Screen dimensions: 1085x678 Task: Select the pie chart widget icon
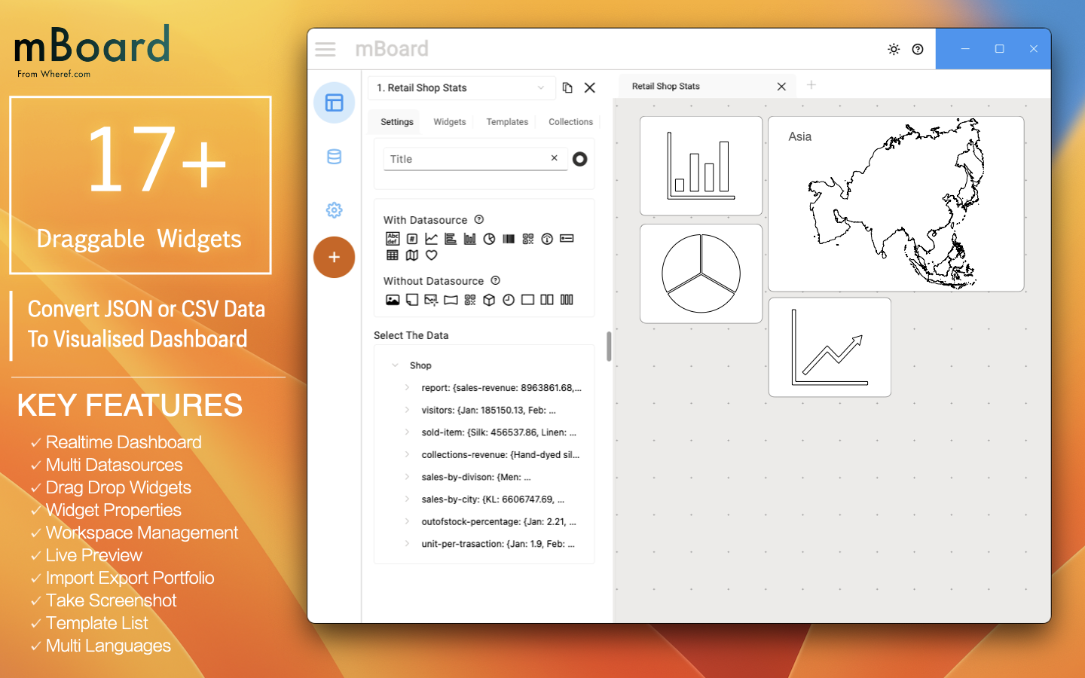coord(490,239)
